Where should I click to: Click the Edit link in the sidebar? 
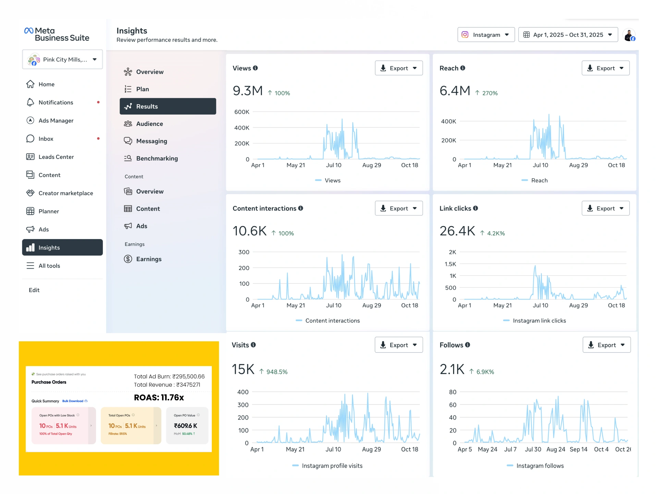point(34,290)
